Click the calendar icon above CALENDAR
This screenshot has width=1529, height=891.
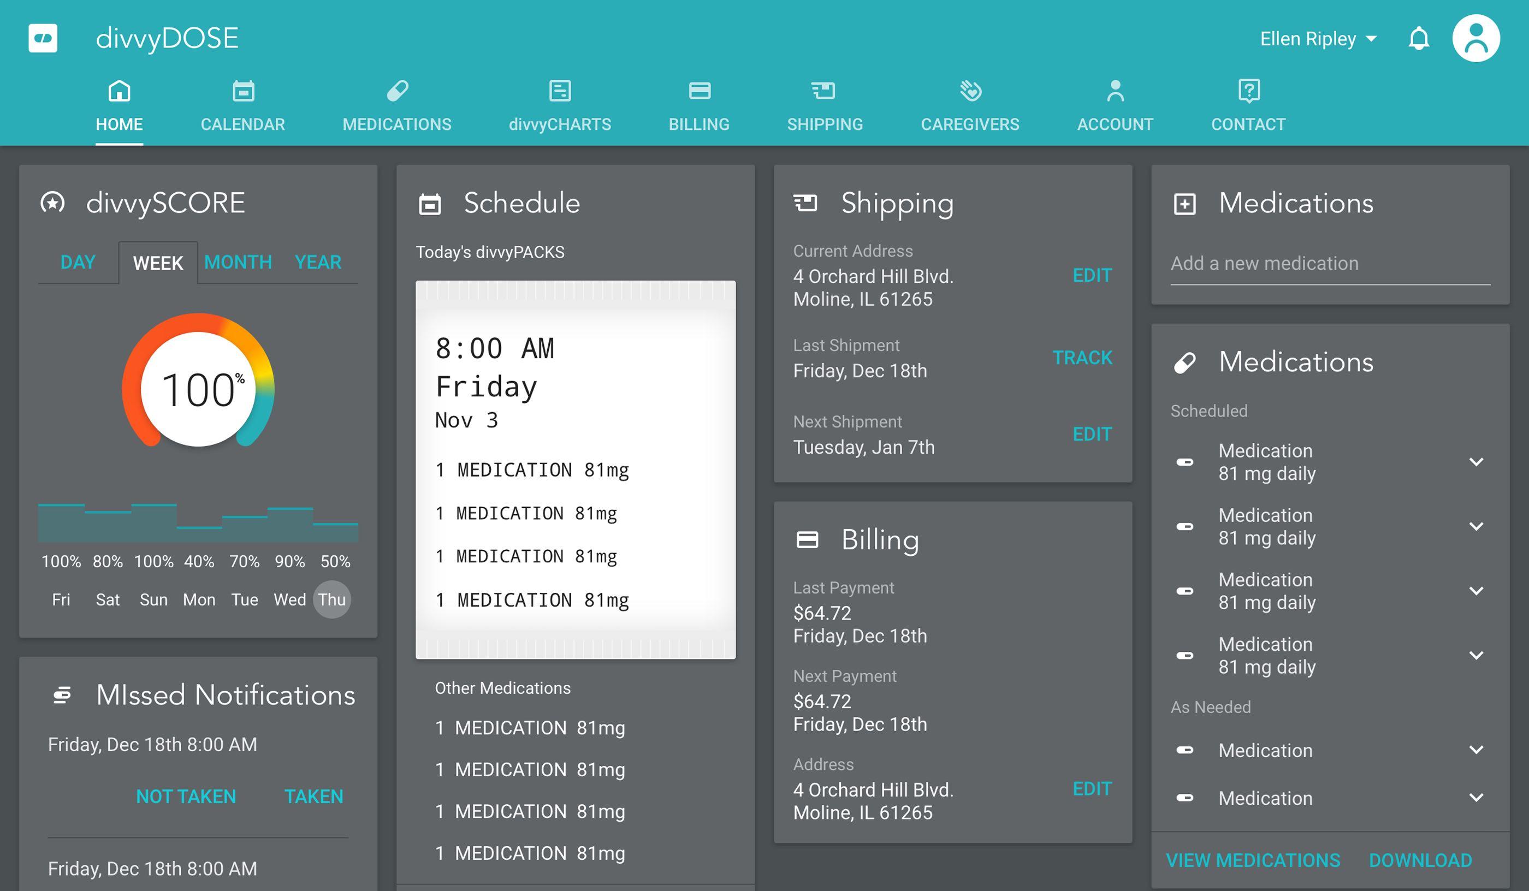pyautogui.click(x=242, y=91)
